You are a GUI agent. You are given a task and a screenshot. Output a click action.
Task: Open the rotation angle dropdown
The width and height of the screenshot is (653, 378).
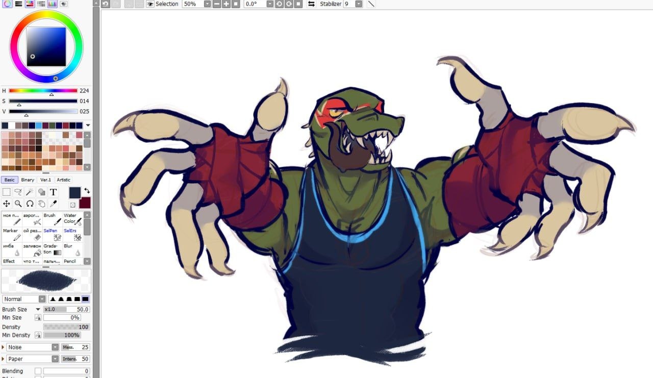tap(269, 4)
